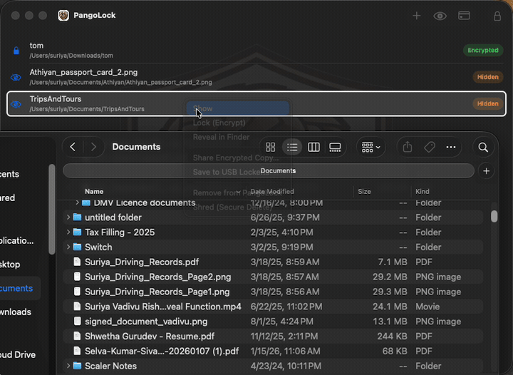
Task: Select Shwetha Gurudev - Resume.pdf
Action: 273,336
